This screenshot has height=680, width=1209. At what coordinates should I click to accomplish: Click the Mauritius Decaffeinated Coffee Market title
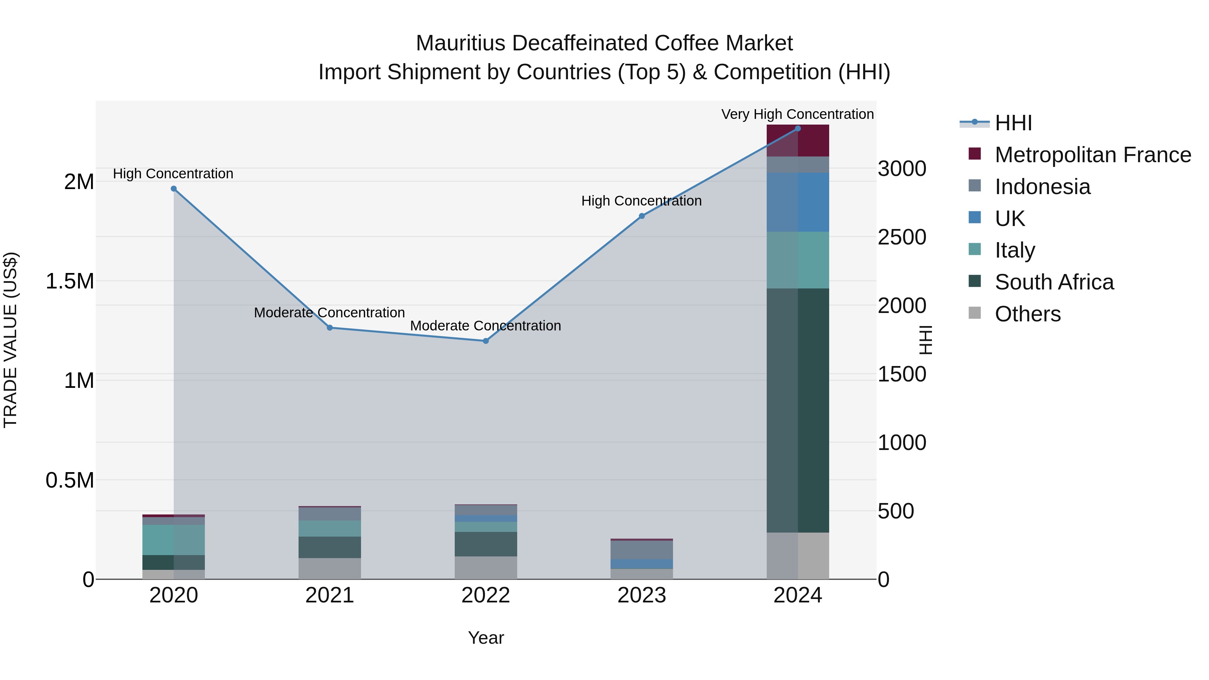coord(604,43)
